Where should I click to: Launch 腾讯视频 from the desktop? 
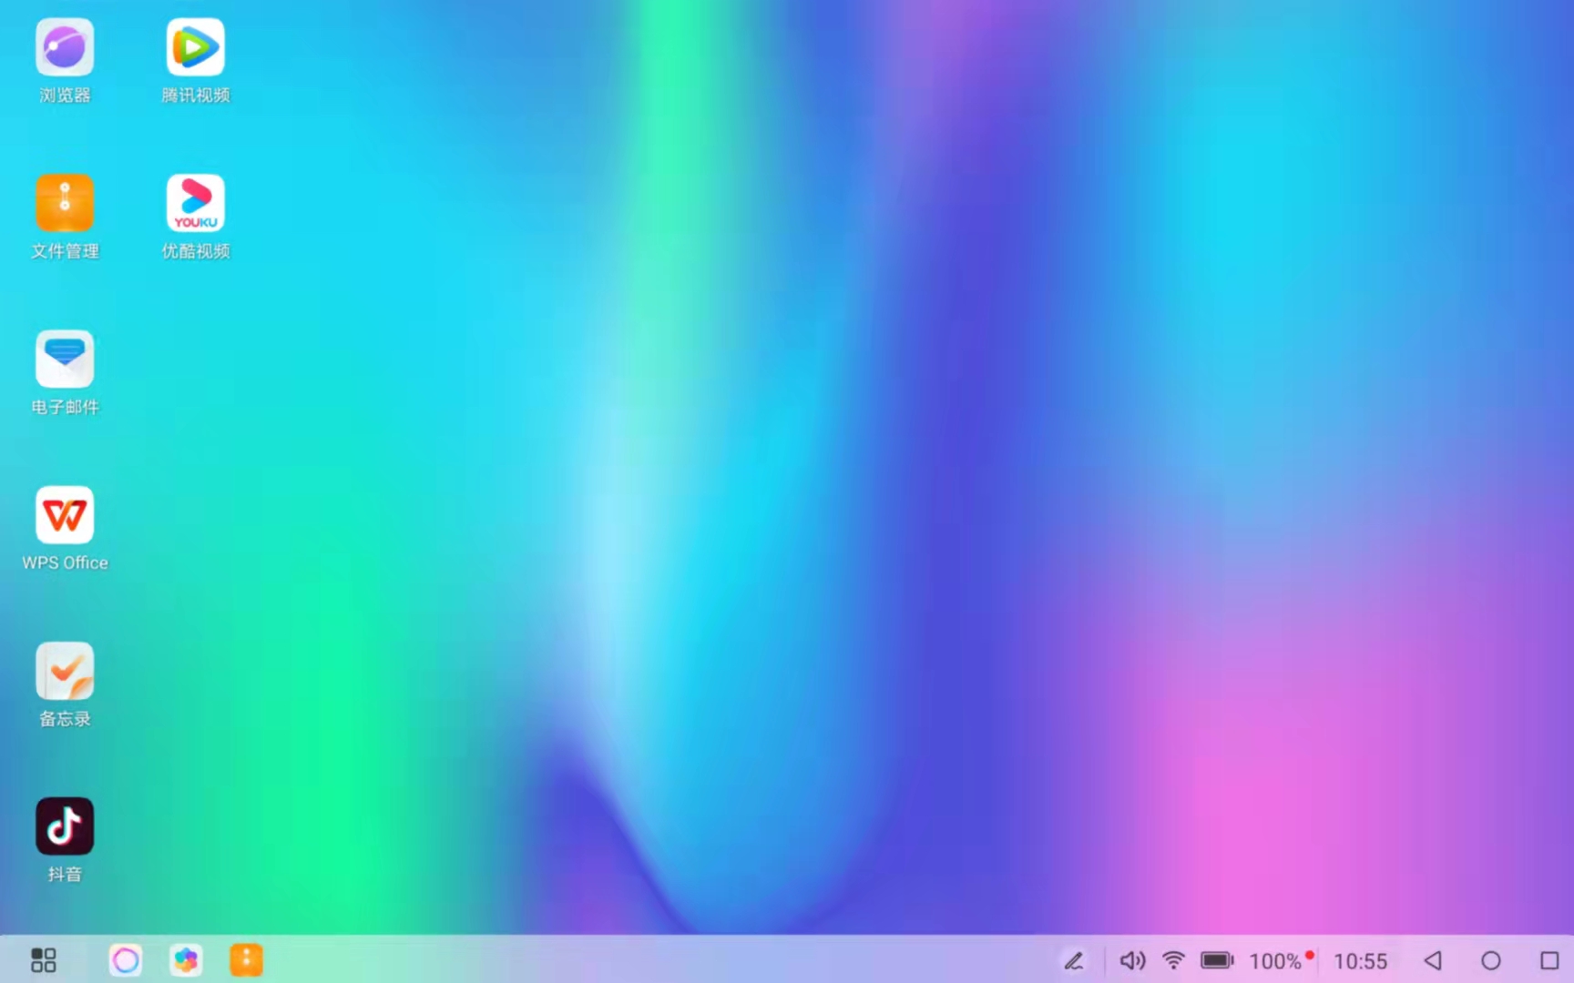pos(196,47)
